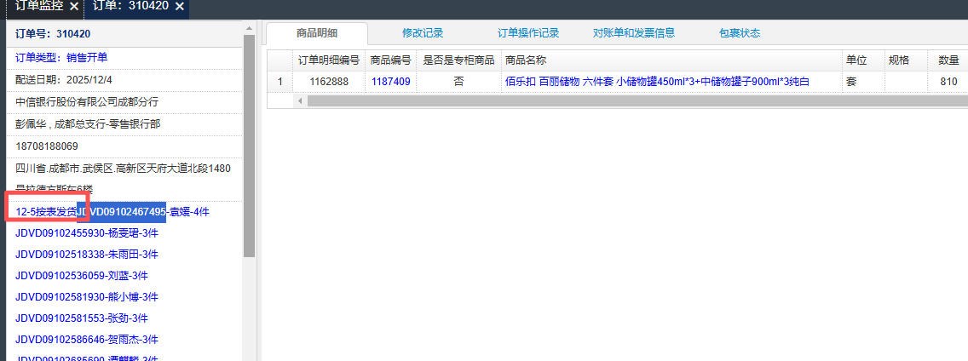Open the 包裹状态 tab
Viewport: 968px width, 361px height.
(x=740, y=33)
